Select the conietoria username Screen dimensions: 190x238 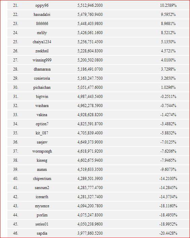tap(42, 78)
